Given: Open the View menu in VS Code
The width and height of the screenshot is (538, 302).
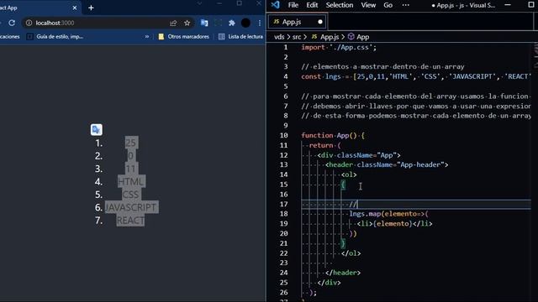Looking at the screenshot, I should click(368, 5).
